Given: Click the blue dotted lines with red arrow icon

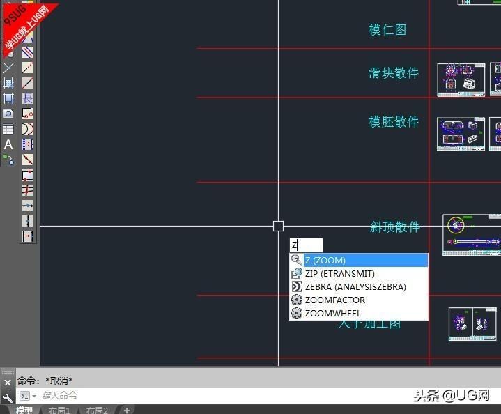Looking at the screenshot, I should (x=28, y=144).
